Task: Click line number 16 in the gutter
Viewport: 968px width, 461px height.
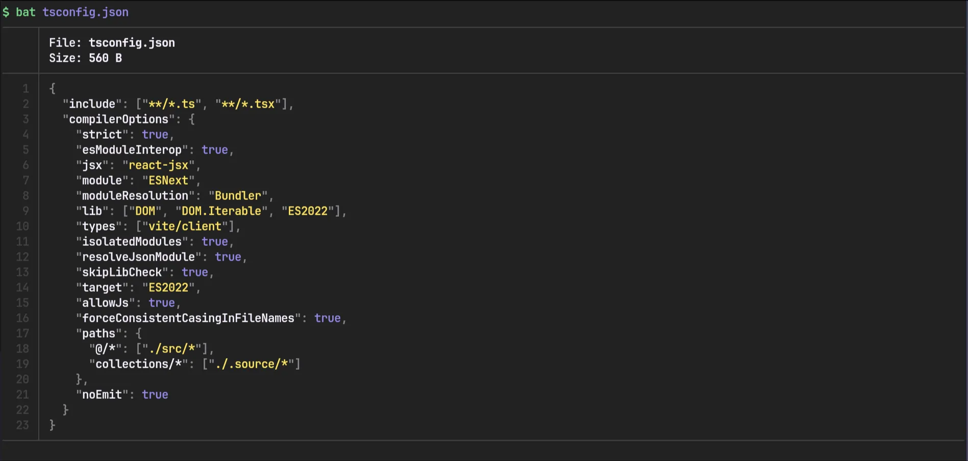Action: pyautogui.click(x=22, y=318)
